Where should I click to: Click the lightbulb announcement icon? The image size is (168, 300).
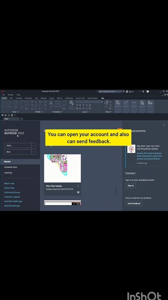131,149
